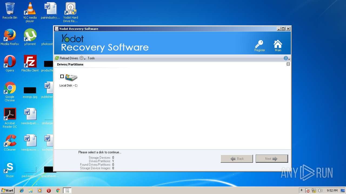Launch CCleaner desktop shortcut
Viewport: 346px width, 194px height.
10,143
